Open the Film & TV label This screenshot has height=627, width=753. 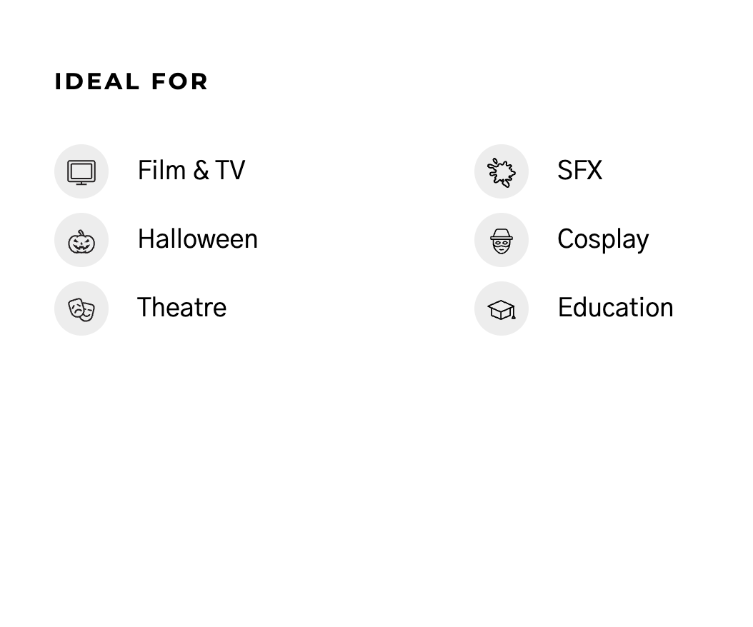191,171
